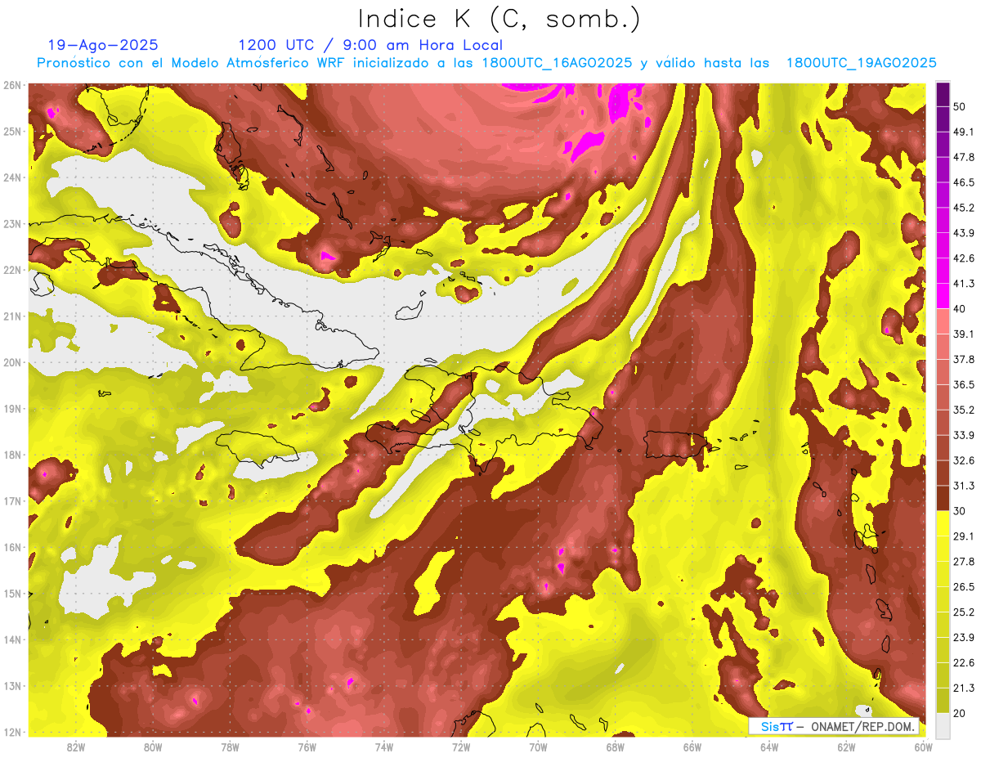Click the legend value '27.8'
The width and height of the screenshot is (981, 758).
pos(964,562)
